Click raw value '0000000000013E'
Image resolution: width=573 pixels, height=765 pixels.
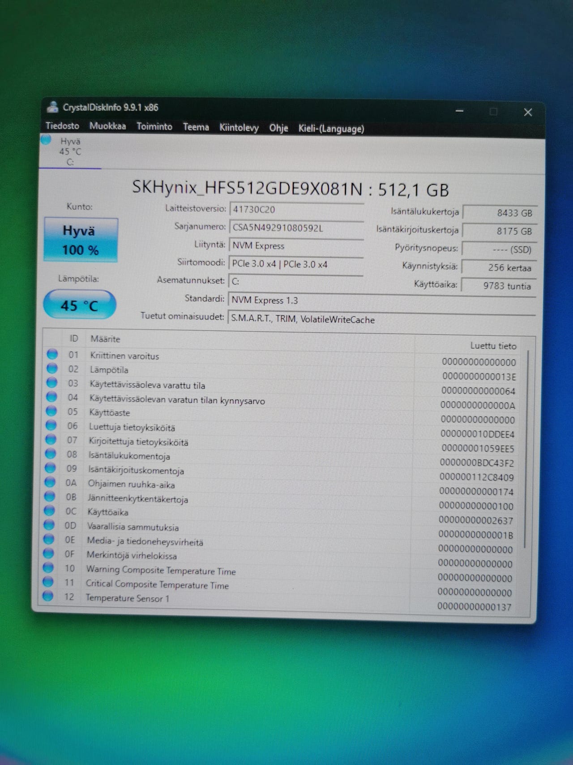pos(479,376)
